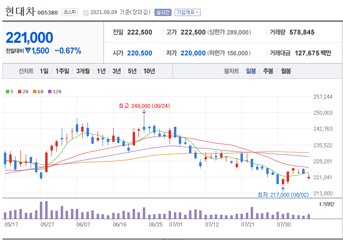Click the 시가 value 220,500
Screen dimensions: 343x240
139,53
